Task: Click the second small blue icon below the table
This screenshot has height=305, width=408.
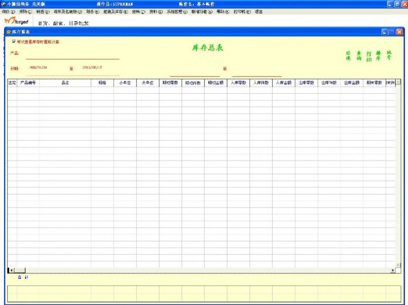Action: point(27,278)
